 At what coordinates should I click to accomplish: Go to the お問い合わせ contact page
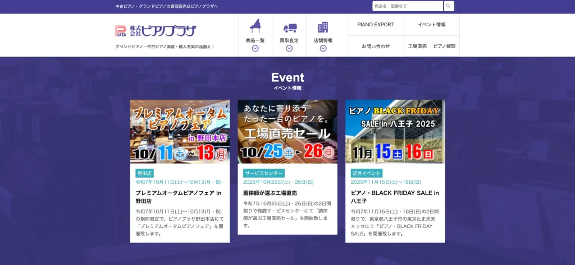376,46
